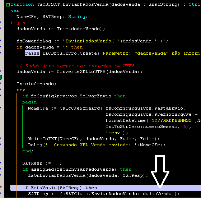Click the 'YYYYMMDDHHNNSS' format string
The image size is (201, 198).
tap(172, 120)
